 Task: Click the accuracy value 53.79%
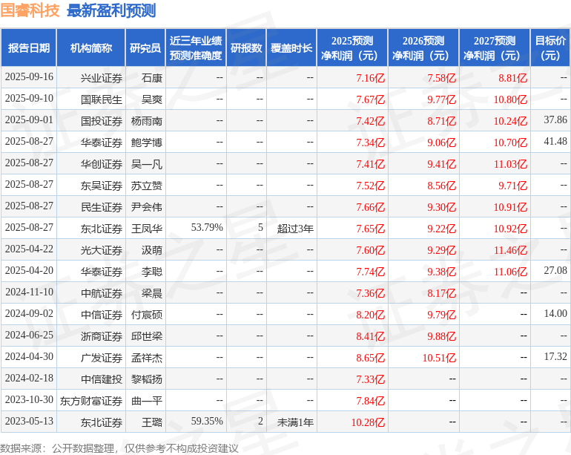(207, 227)
